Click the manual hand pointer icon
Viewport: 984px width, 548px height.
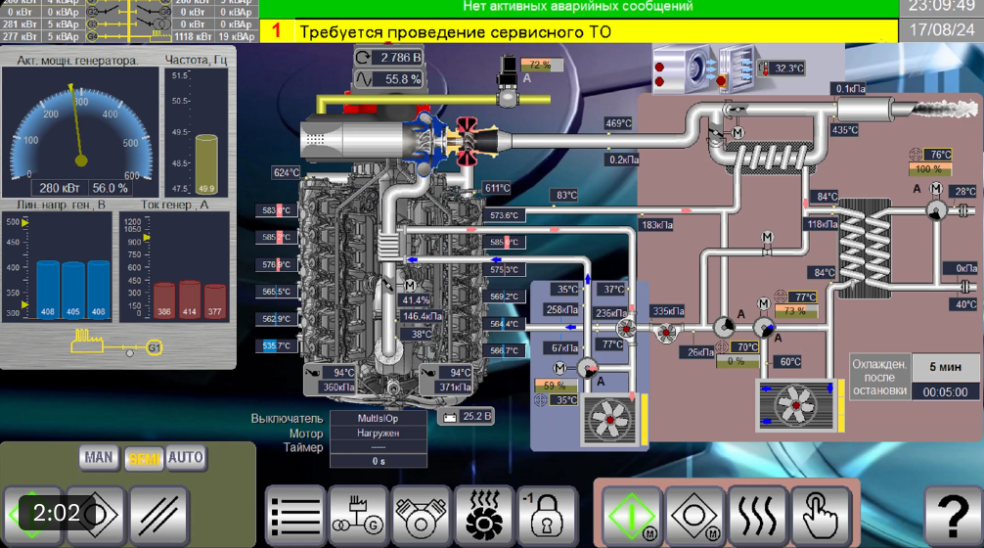point(821,515)
